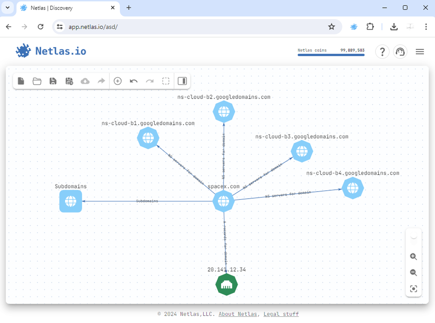
Task: Adjust the zoom slider knob on the right panel
Action: pos(414,235)
